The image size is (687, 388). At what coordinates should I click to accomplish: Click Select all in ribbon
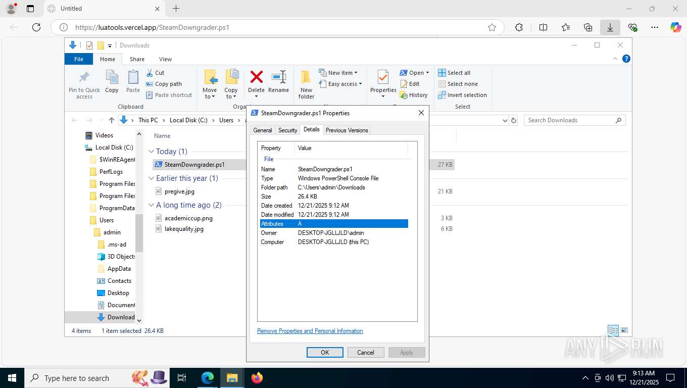coord(454,73)
